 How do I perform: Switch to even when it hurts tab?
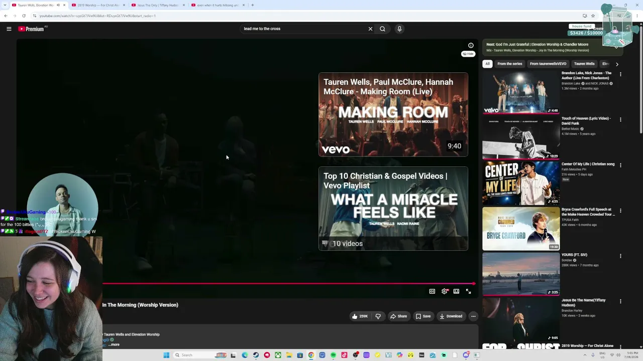click(218, 5)
